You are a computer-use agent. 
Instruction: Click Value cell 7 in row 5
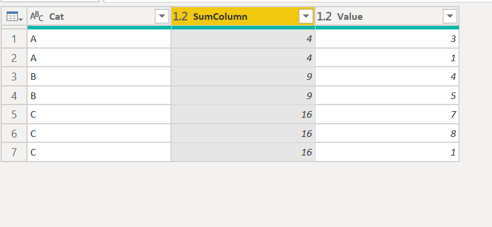(387, 114)
